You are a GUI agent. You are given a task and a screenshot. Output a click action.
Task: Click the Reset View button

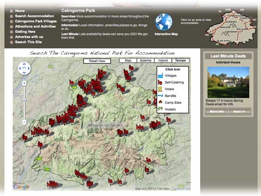pyautogui.click(x=97, y=61)
